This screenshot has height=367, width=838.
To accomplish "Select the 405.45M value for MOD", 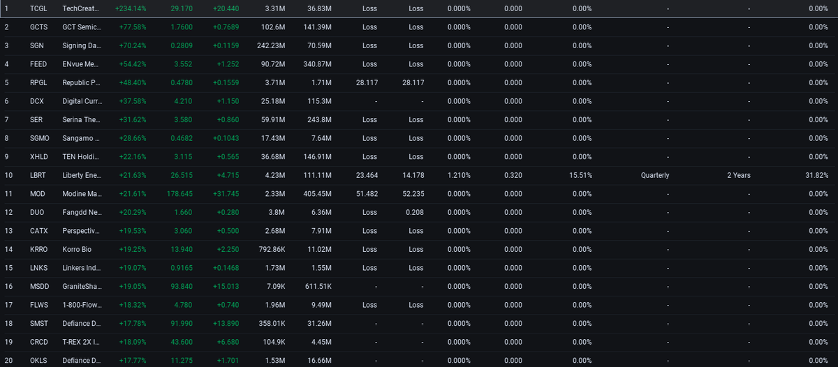I will (x=319, y=193).
